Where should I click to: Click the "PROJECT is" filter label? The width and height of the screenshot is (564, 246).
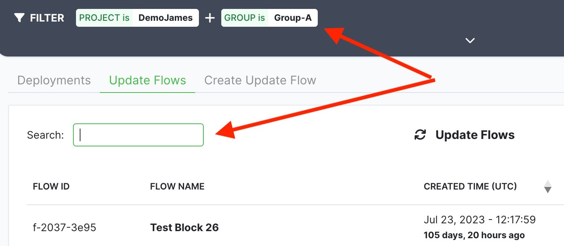(104, 18)
